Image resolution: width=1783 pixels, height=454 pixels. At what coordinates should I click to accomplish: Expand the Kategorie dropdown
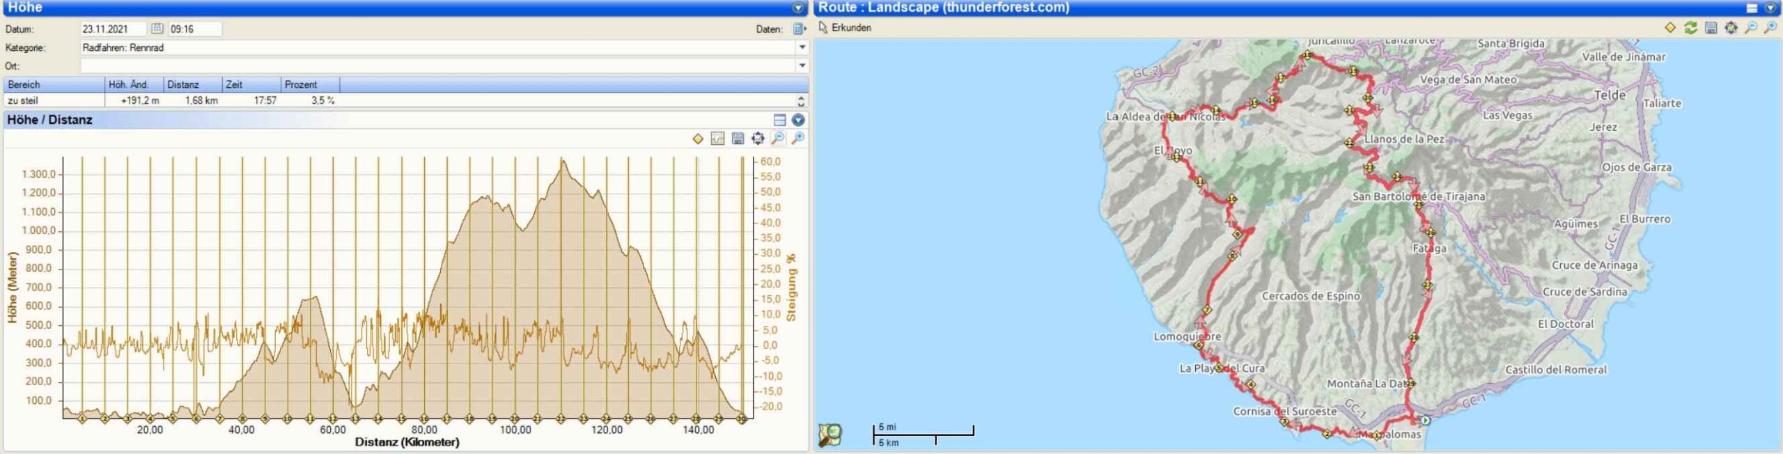click(802, 47)
